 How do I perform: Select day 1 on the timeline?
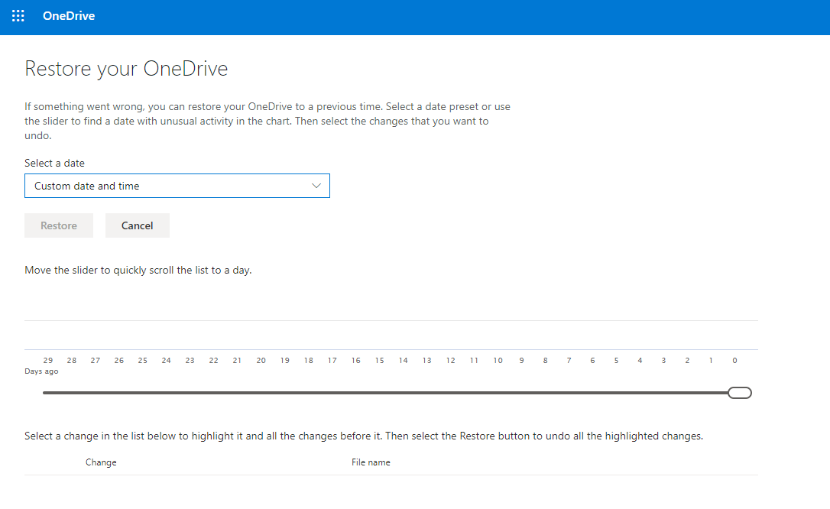pos(711,361)
